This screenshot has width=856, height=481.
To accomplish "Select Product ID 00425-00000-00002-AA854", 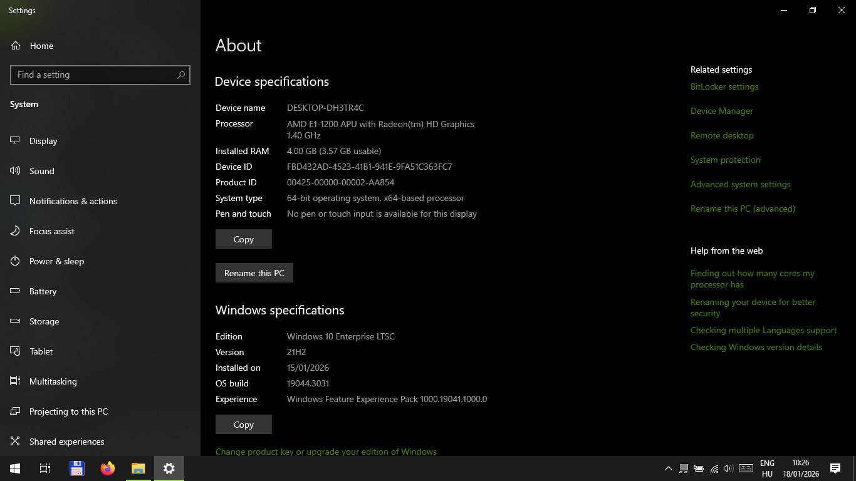I will (340, 183).
